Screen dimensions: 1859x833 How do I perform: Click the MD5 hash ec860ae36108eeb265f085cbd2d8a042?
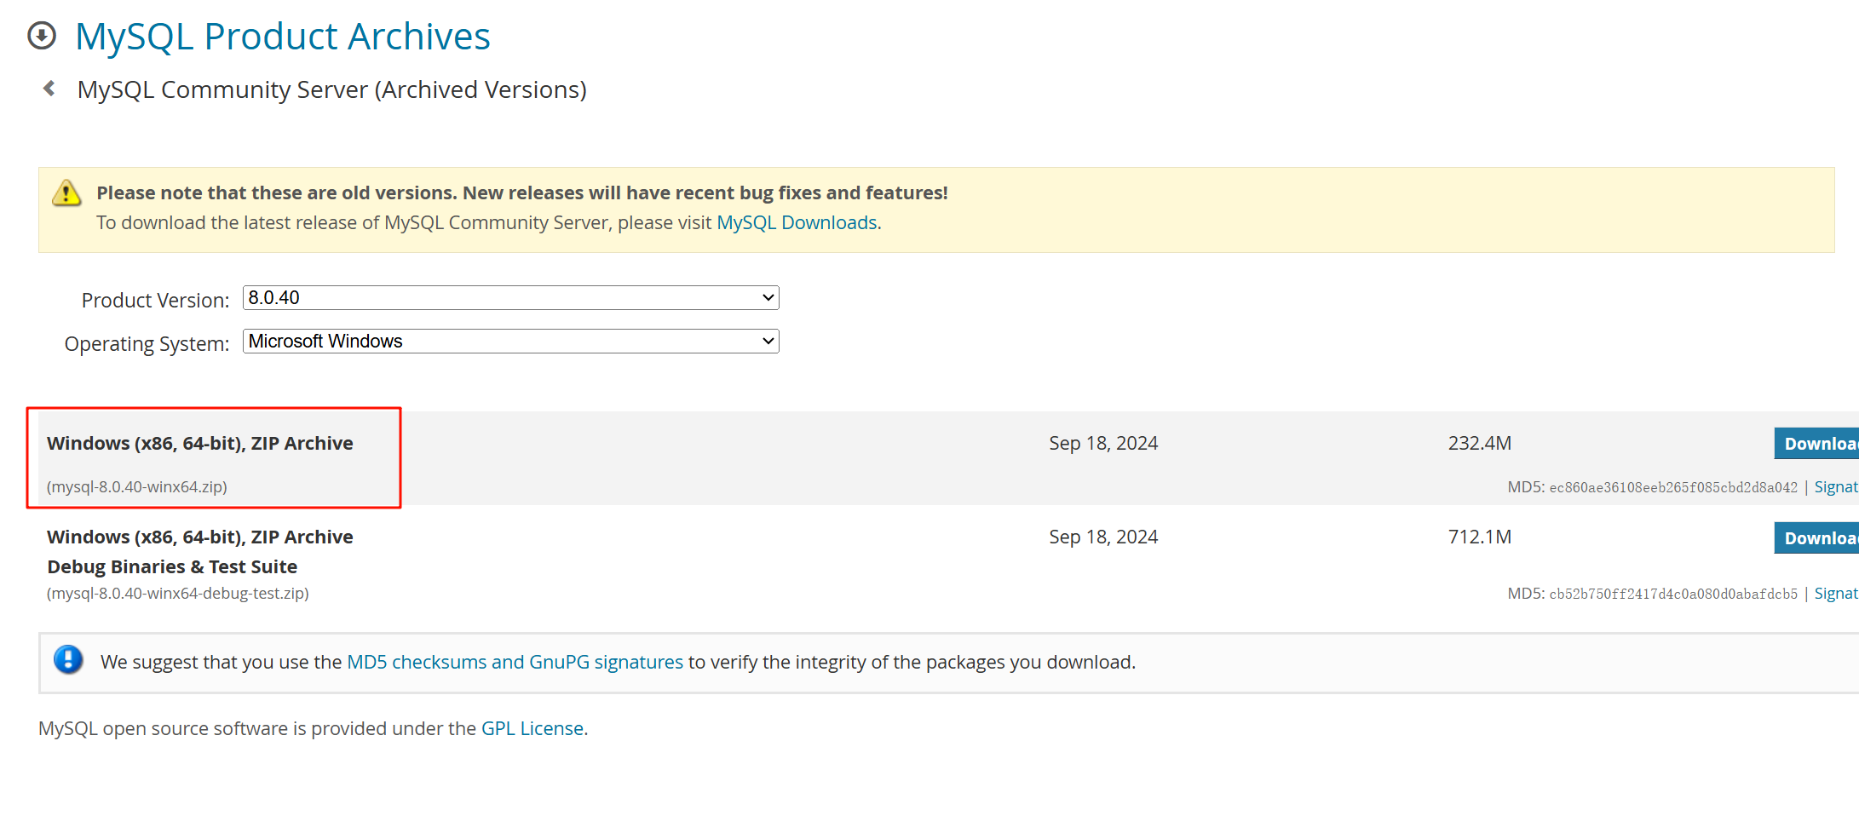click(x=1673, y=487)
